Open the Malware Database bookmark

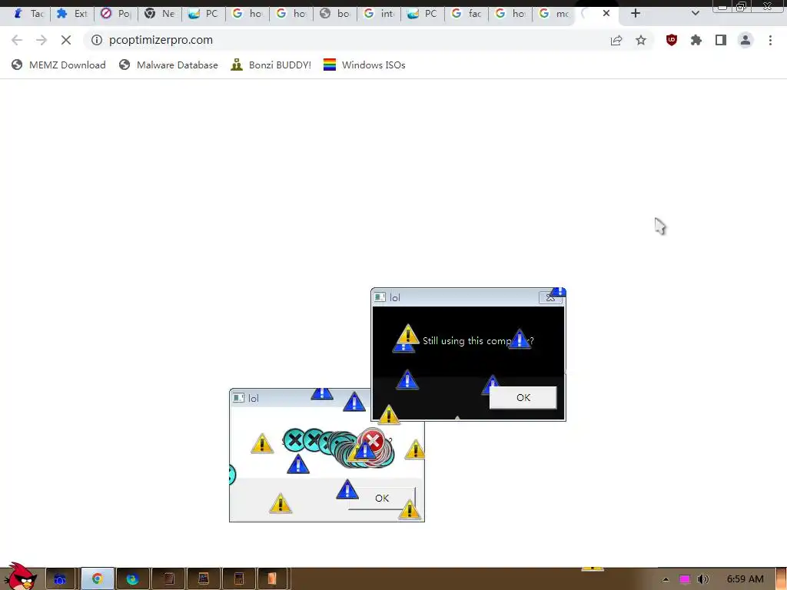[x=168, y=65]
